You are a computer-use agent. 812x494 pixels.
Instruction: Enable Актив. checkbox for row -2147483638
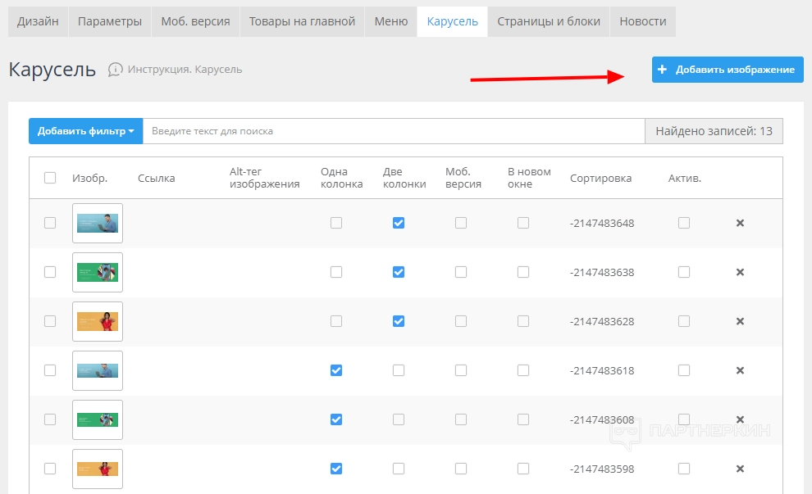point(684,272)
